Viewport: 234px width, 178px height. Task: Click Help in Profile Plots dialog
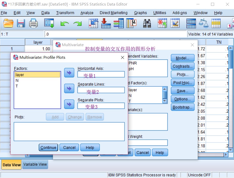coord(90,147)
